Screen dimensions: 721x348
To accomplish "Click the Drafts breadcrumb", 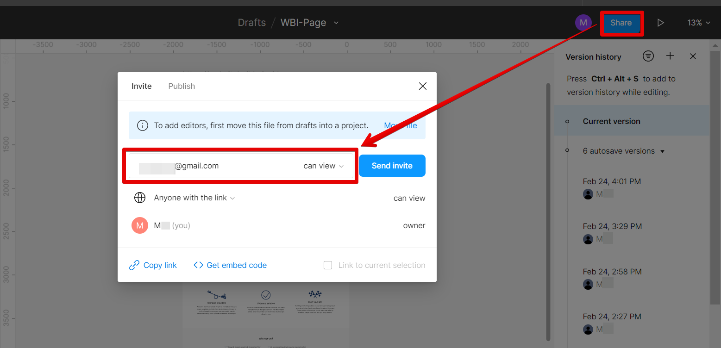I will click(252, 23).
